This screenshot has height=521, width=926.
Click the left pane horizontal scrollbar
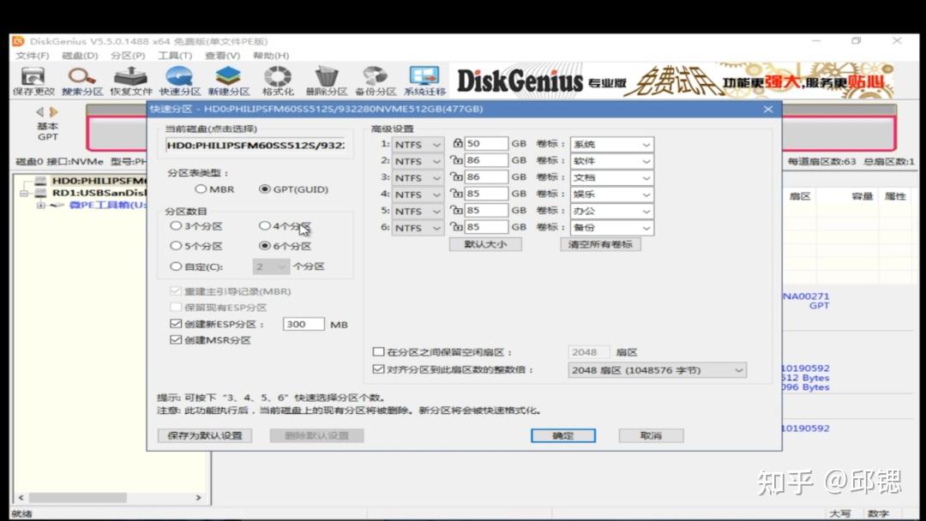(78, 497)
